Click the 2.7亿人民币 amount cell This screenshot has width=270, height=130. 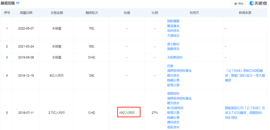[57, 113]
